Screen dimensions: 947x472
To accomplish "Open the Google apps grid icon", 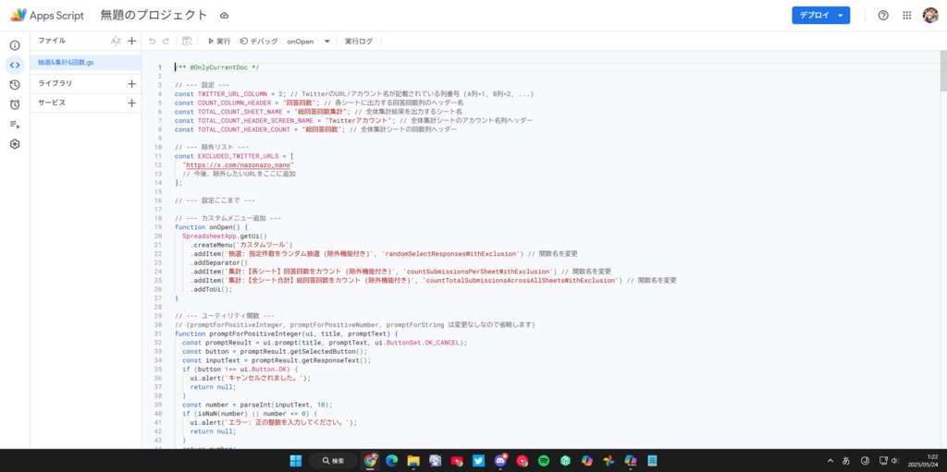I will [x=906, y=16].
